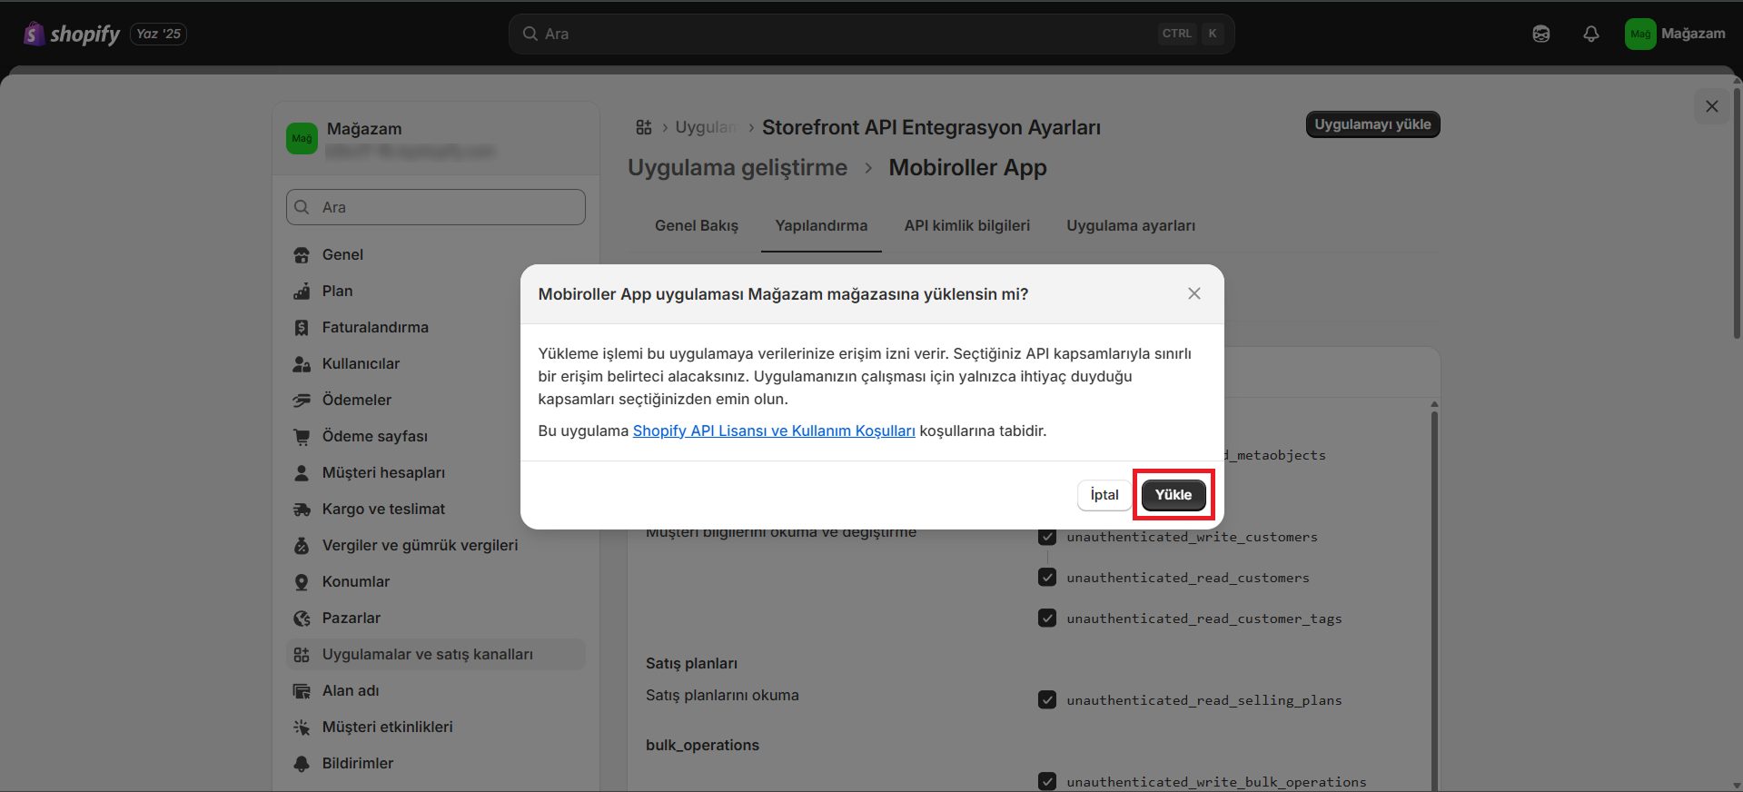Image resolution: width=1743 pixels, height=792 pixels.
Task: Click the Müşteri hesapları person icon
Action: [302, 473]
